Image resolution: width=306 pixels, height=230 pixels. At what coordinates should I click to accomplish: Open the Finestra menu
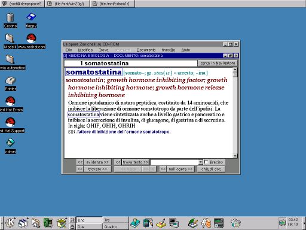(169, 50)
